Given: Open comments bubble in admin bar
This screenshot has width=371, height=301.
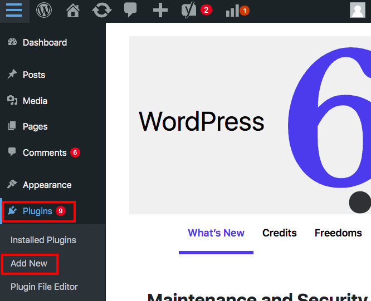Looking at the screenshot, I should click(x=130, y=9).
